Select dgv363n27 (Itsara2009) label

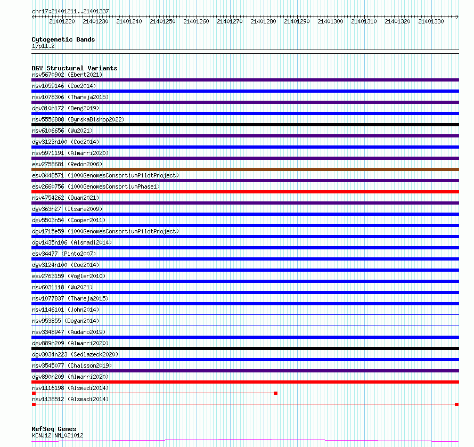pyautogui.click(x=67, y=209)
